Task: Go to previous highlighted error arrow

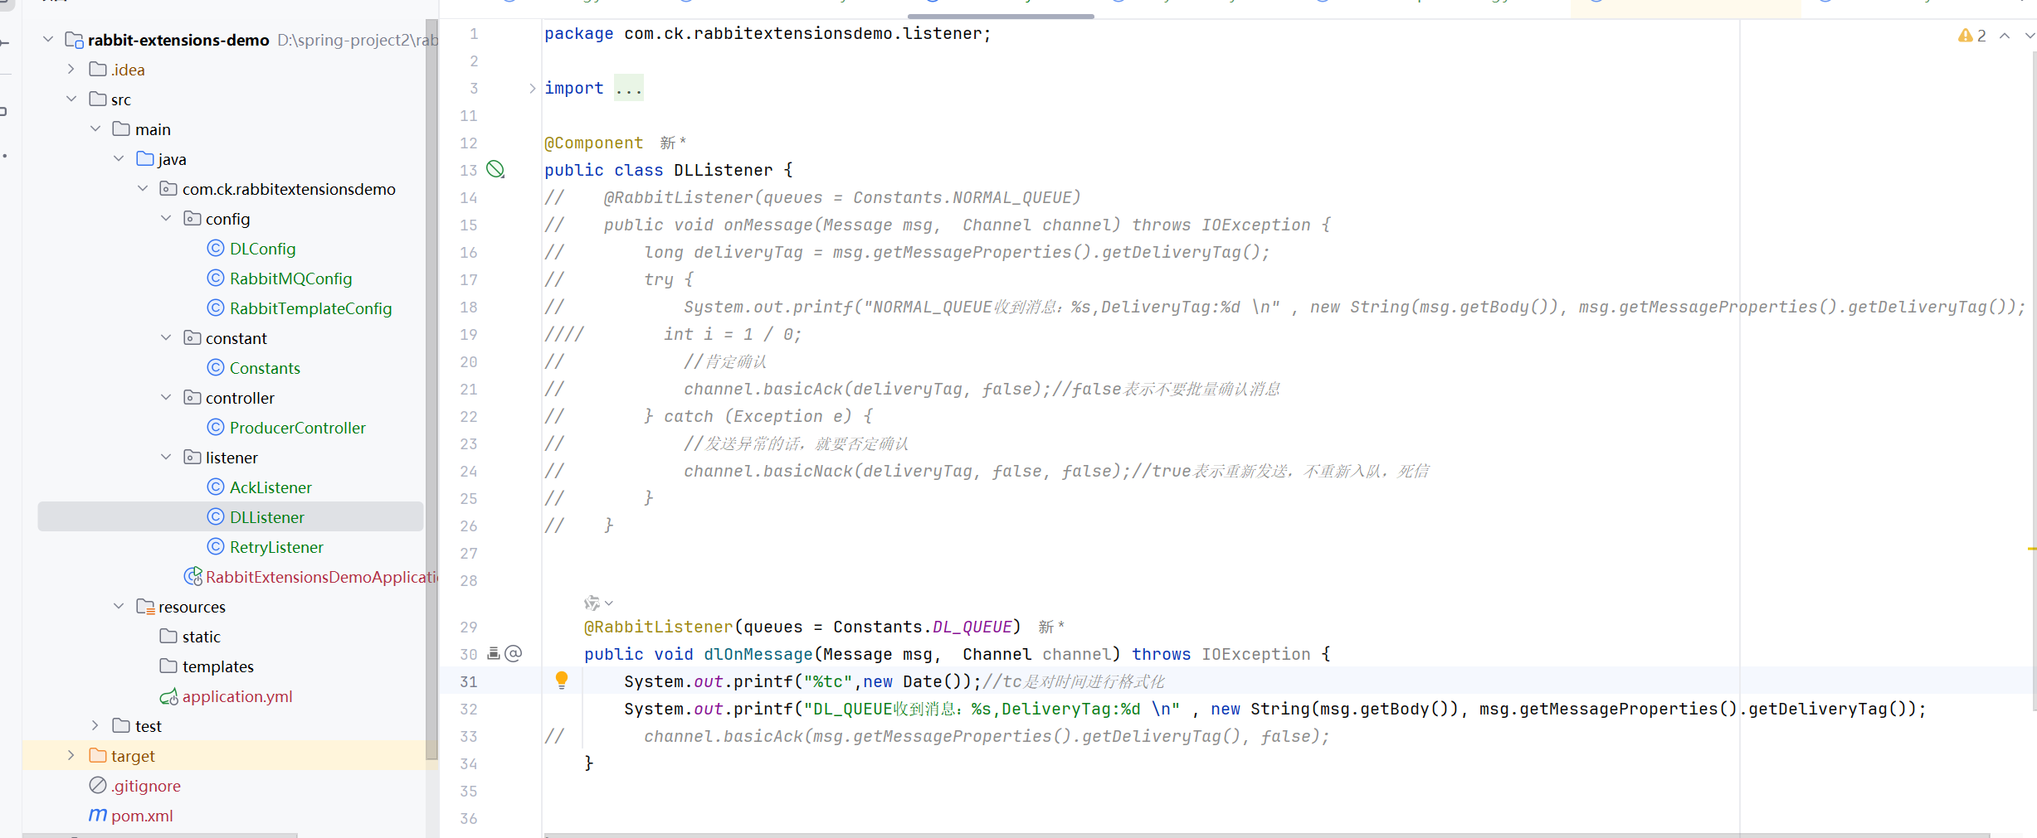Action: [2005, 36]
